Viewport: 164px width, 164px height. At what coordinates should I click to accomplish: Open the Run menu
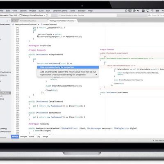point(48,11)
